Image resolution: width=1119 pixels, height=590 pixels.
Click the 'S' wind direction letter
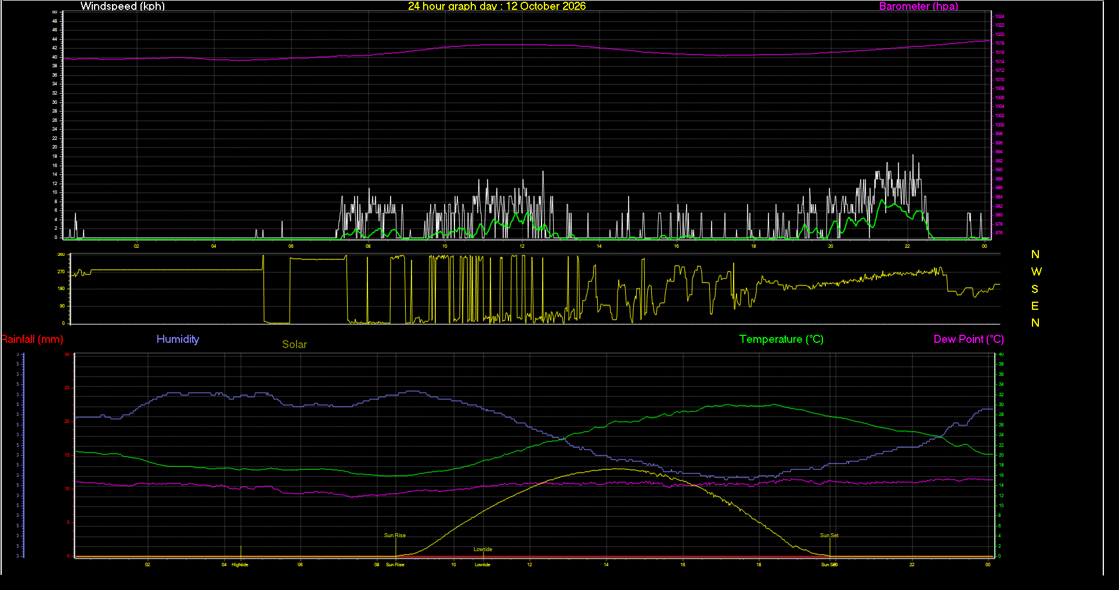(x=1035, y=289)
